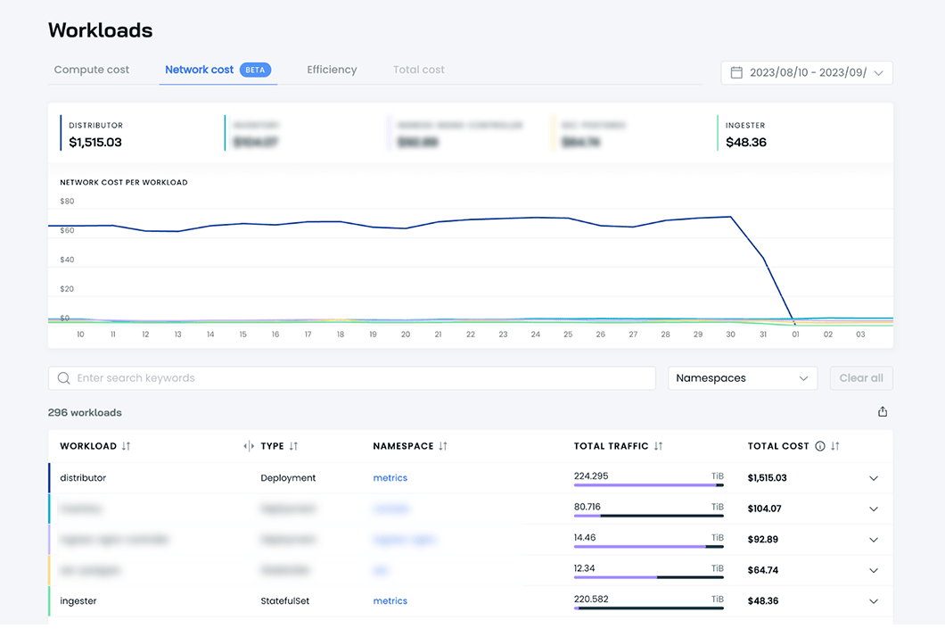Image resolution: width=945 pixels, height=637 pixels.
Task: Switch to the Compute cost tab
Action: (x=92, y=70)
